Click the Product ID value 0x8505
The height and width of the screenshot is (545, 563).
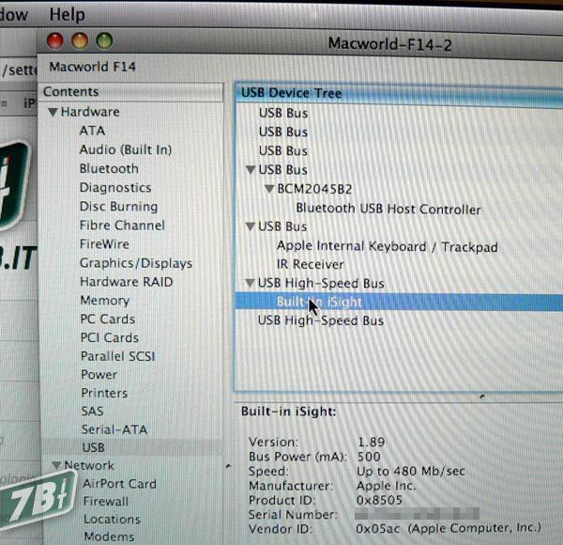coord(379,500)
